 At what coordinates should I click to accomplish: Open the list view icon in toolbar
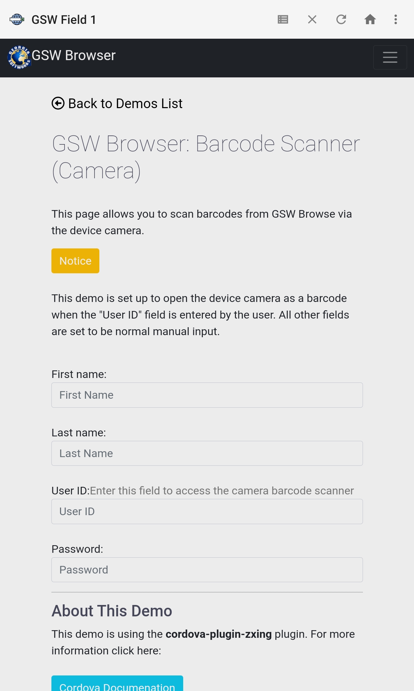pos(283,19)
